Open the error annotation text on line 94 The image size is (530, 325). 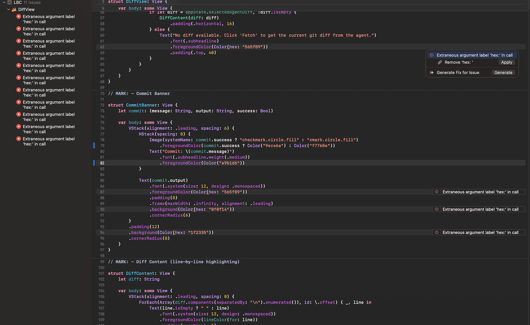coord(481,232)
